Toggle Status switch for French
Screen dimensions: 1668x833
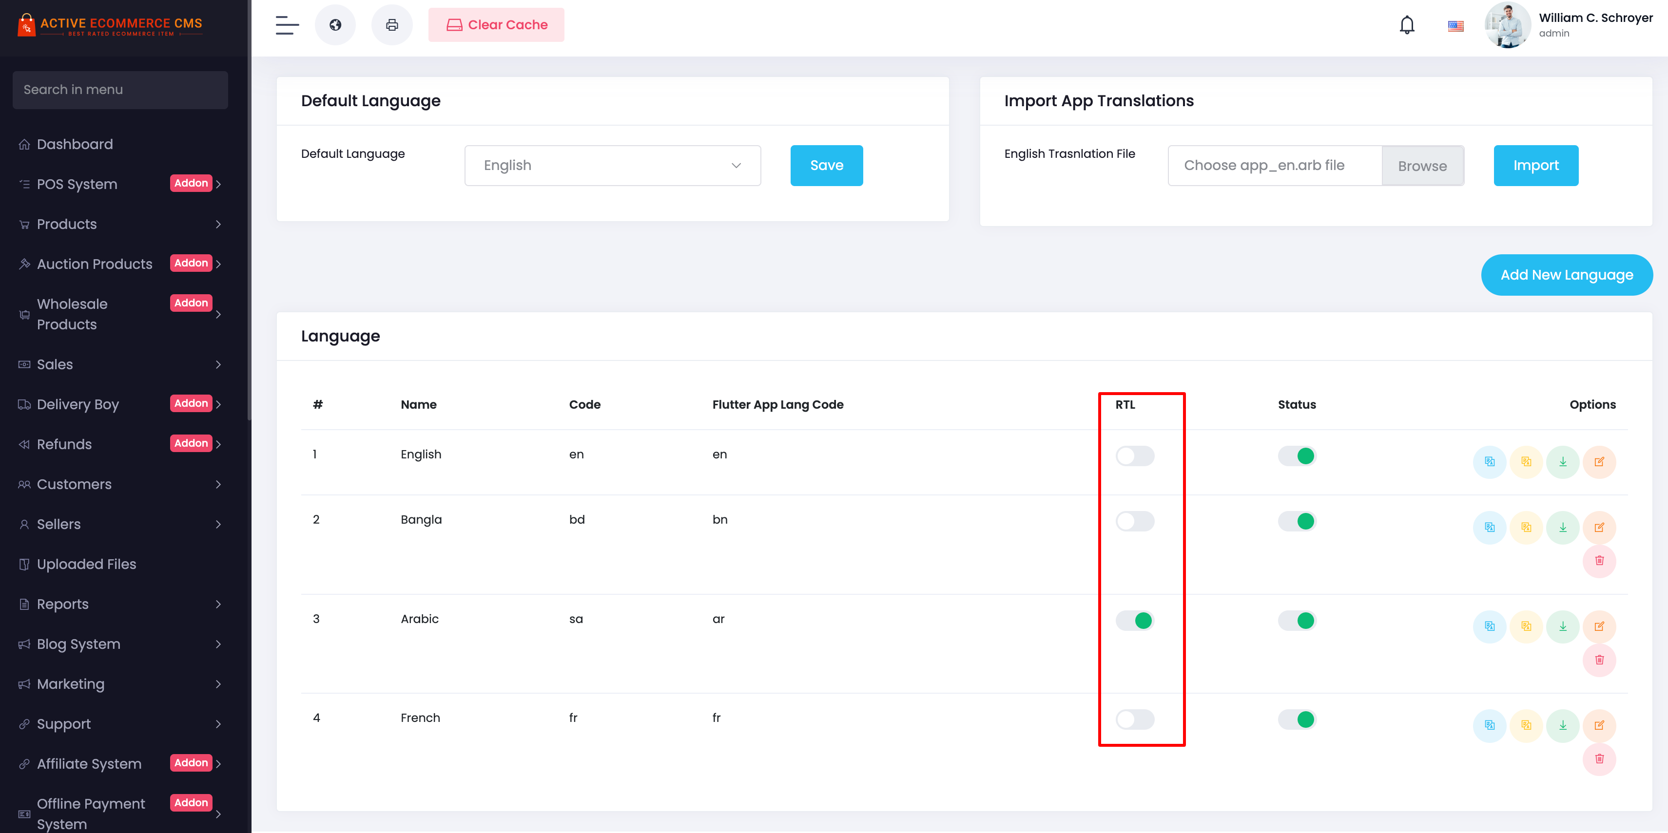(x=1297, y=719)
